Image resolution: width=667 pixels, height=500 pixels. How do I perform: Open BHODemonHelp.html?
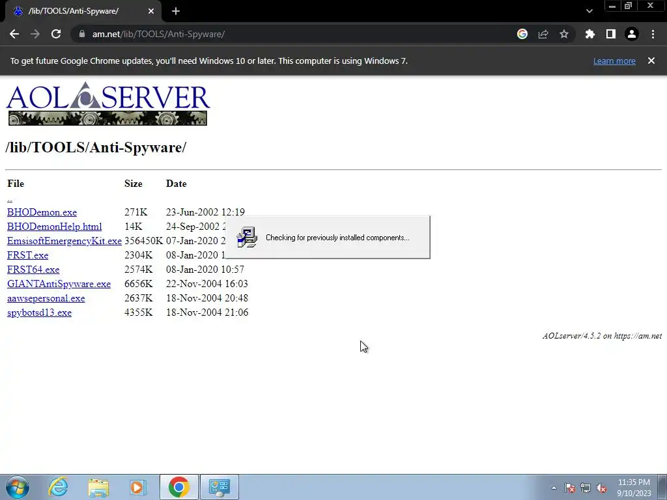tap(54, 227)
